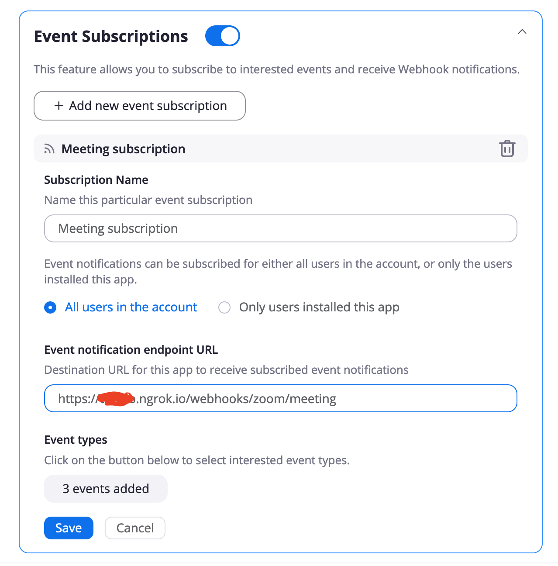
Task: Choose Only users installed this app radio
Action: [x=224, y=307]
